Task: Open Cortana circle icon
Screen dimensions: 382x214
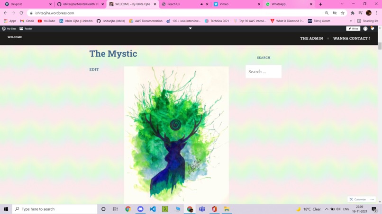Action: (103, 209)
